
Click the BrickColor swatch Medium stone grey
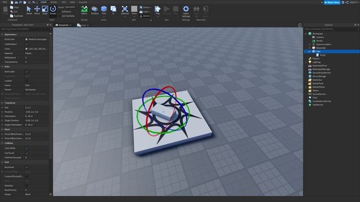click(x=26, y=39)
